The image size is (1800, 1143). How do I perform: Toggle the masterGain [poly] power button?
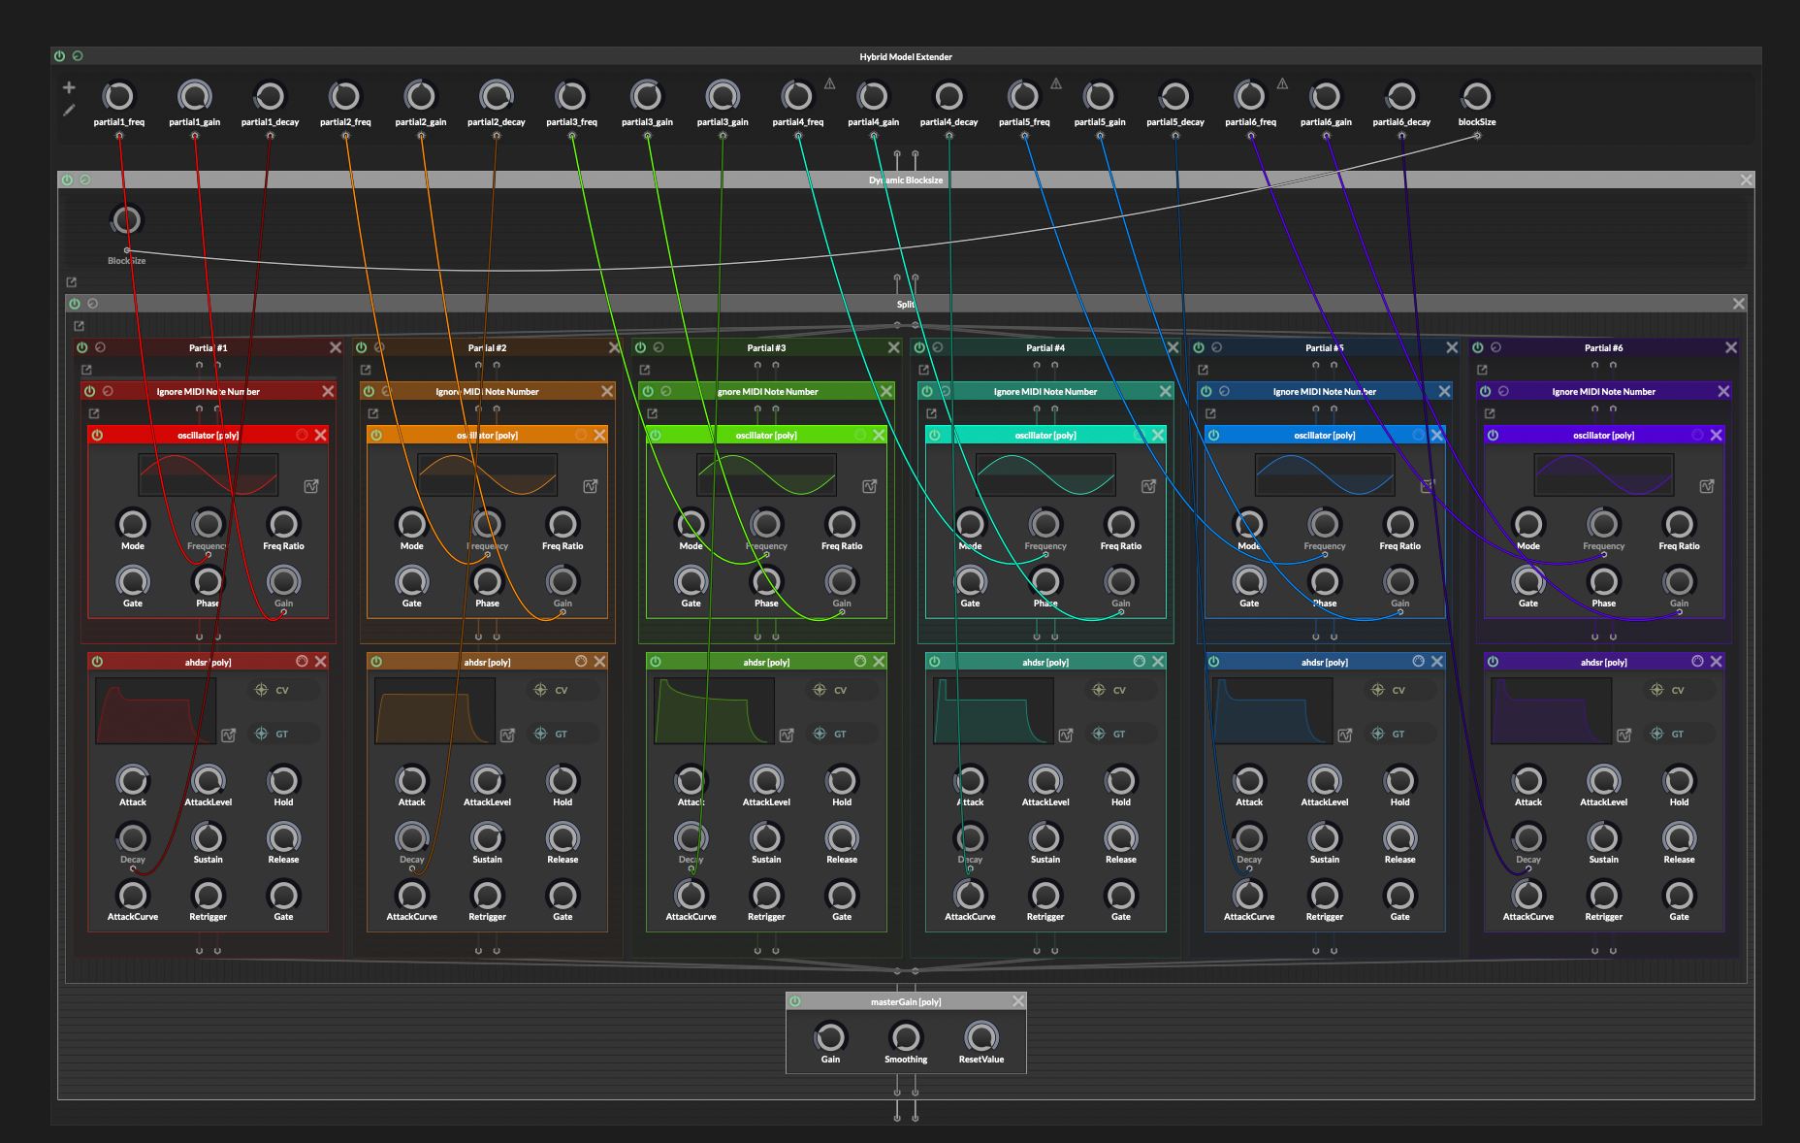click(795, 1001)
